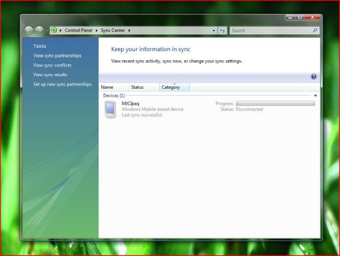Viewport: 340px width, 256px height.
Task: Click the MJCIpaq sync progress bar
Action: coord(275,104)
